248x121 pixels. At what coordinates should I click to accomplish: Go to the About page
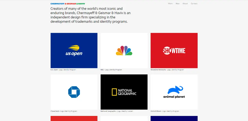coord(185,4)
